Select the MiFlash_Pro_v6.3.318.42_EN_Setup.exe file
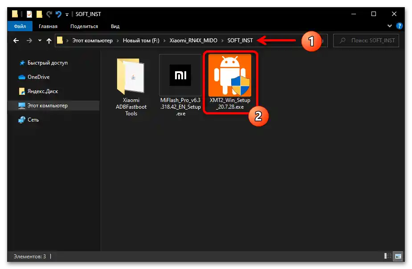 180,86
